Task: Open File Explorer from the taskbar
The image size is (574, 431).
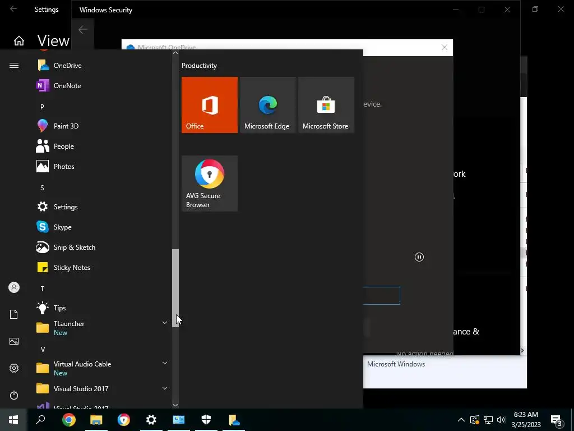Action: [96, 420]
